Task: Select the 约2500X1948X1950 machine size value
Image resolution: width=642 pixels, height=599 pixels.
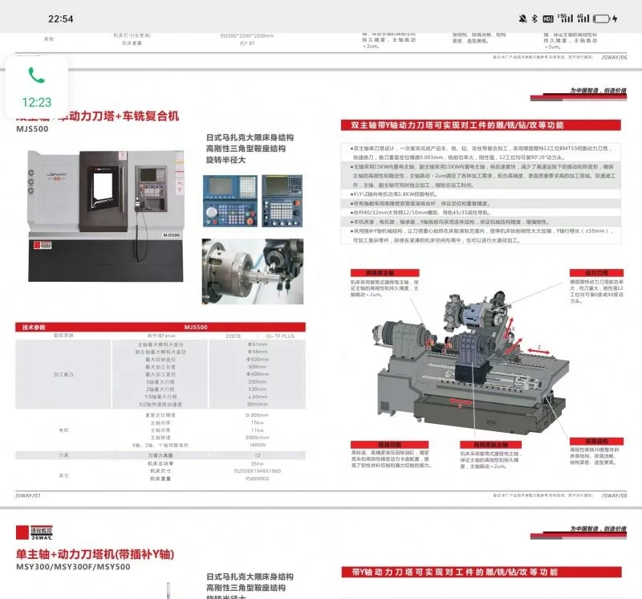Action: click(x=258, y=471)
